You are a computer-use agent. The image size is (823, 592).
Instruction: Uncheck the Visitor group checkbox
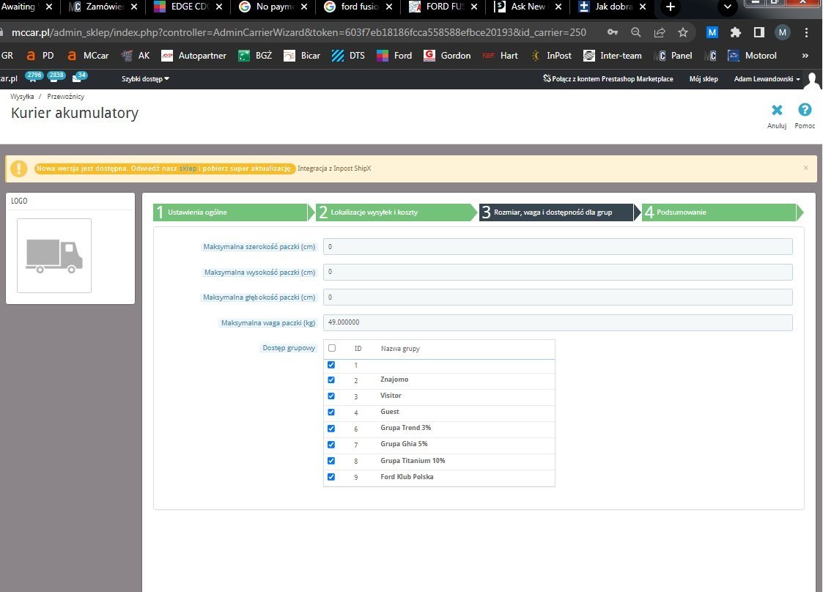[331, 396]
